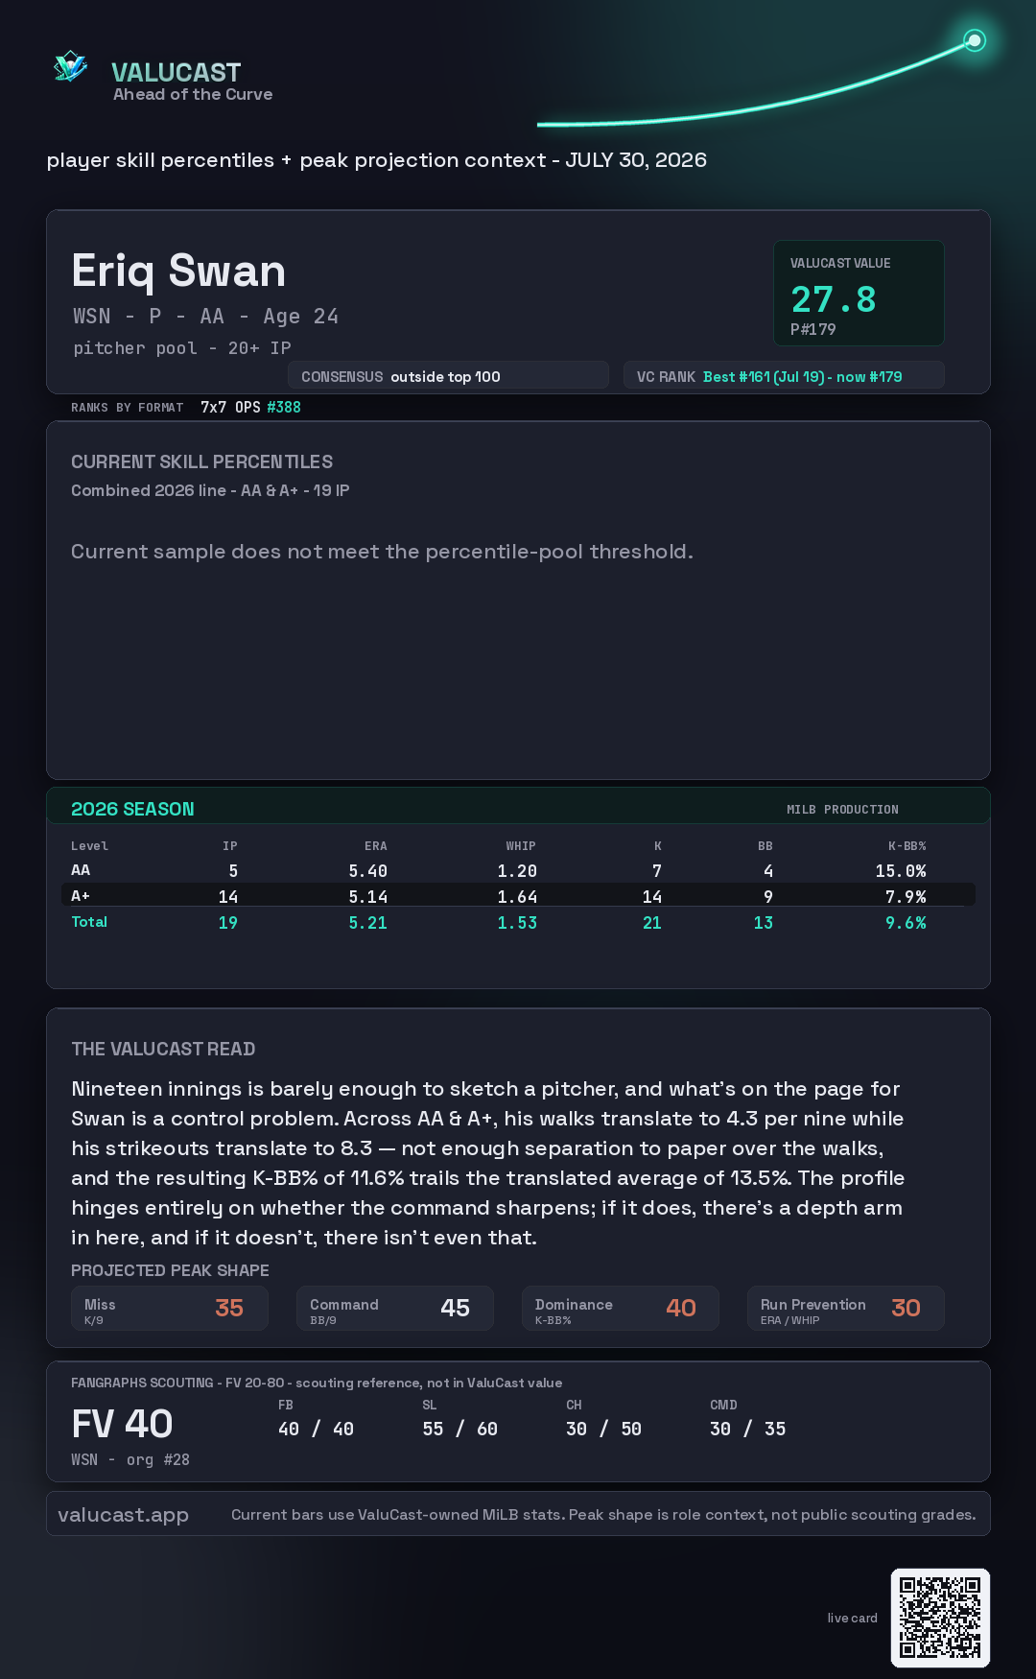Click the glowing curve endpoint marker
Image resolution: width=1036 pixels, height=1679 pixels.
point(975,40)
